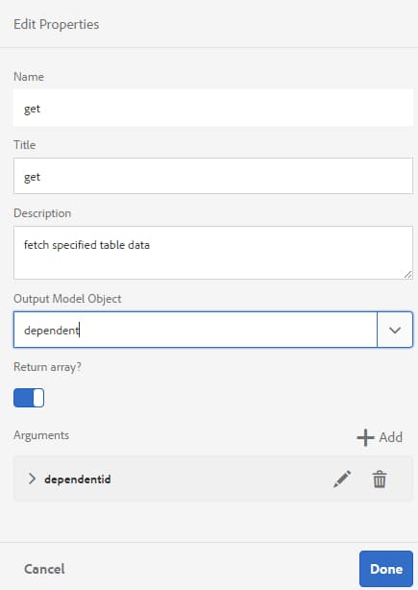The image size is (418, 590).
Task: Confirm changes with the Done button
Action: [386, 569]
